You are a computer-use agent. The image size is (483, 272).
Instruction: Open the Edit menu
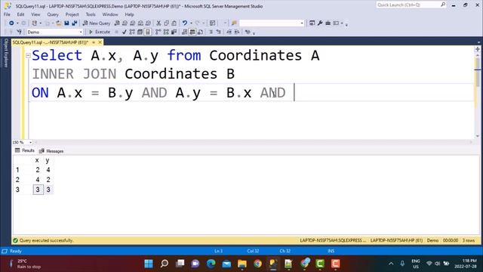[20, 14]
